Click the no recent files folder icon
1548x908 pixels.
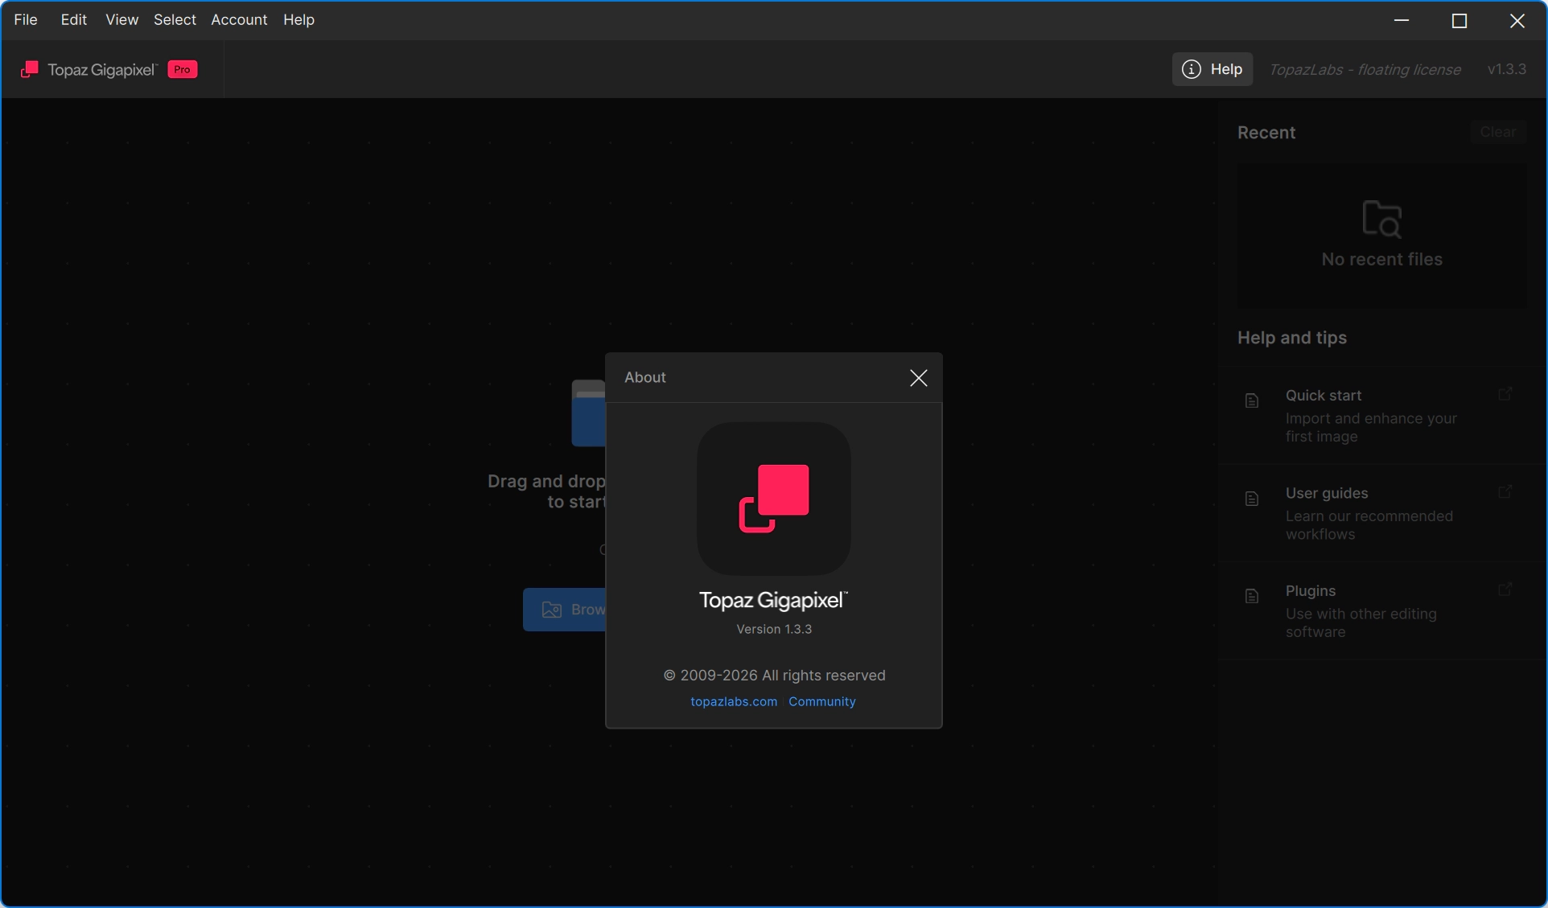1381,220
